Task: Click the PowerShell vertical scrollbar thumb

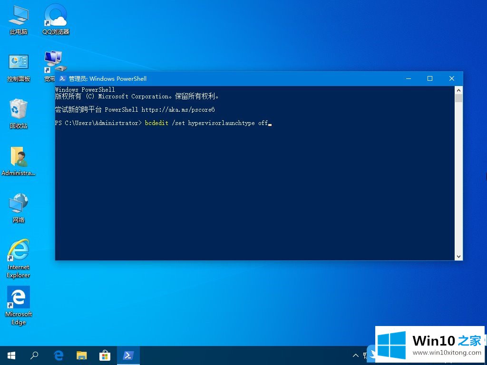Action: tap(458, 98)
